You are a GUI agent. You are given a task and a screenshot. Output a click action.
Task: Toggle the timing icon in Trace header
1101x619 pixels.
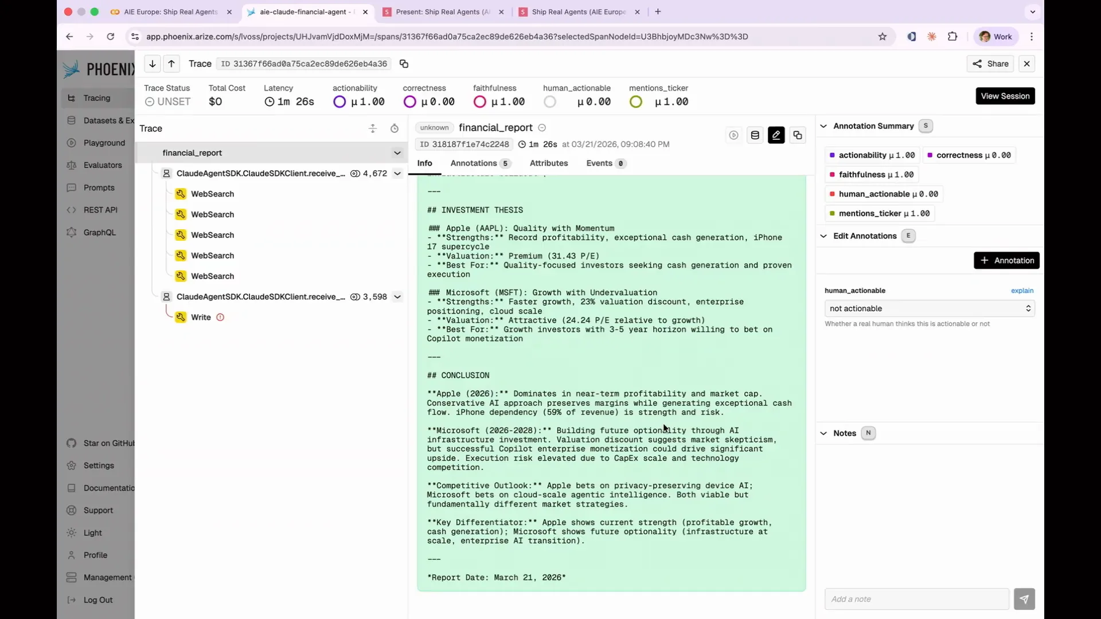395,128
